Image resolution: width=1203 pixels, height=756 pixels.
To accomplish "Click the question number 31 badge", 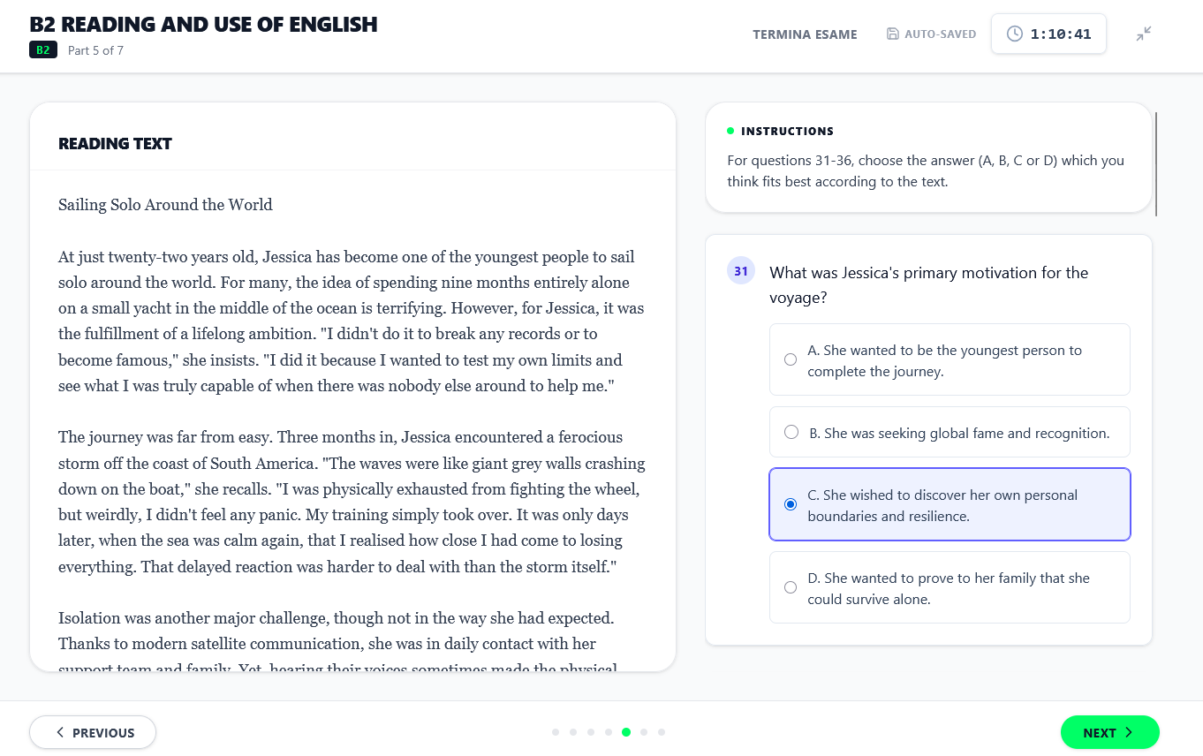I will pos(740,271).
